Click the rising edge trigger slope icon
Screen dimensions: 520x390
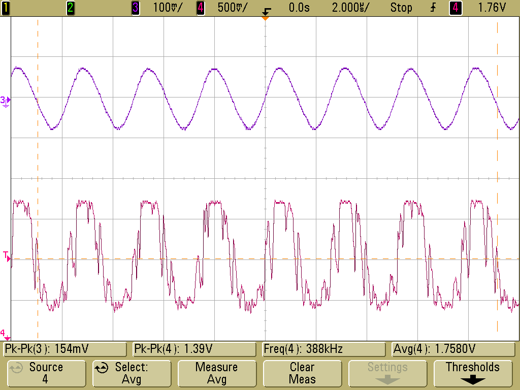[433, 8]
